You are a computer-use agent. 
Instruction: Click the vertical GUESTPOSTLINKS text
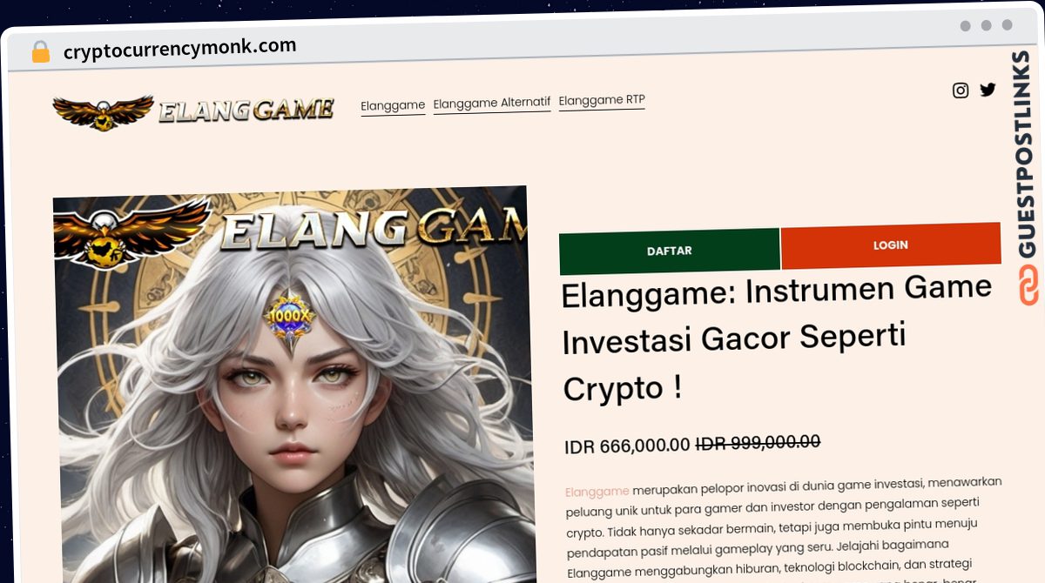(x=1023, y=156)
